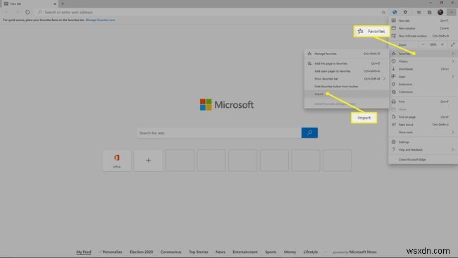This screenshot has height=258, width=458.
Task: Open the Personalize tab
Action: coord(112,252)
